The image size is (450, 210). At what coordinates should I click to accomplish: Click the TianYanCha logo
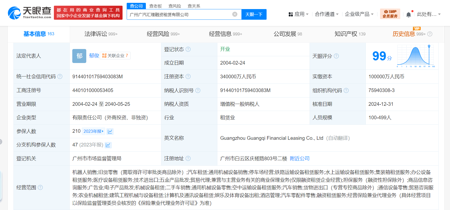[x=30, y=13]
